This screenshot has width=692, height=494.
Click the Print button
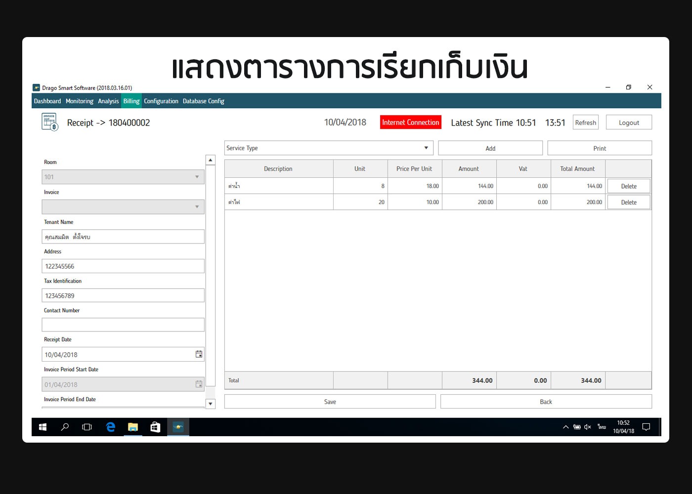tap(600, 148)
